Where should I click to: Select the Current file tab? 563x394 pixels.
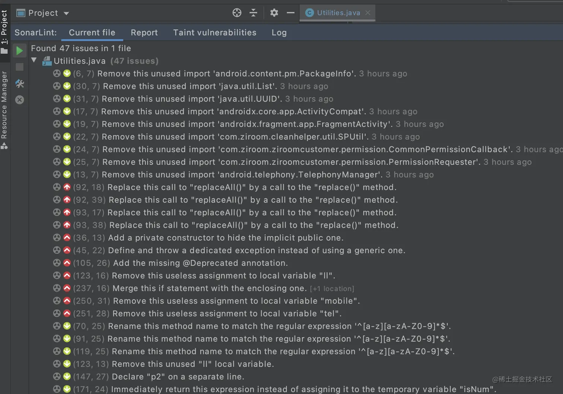92,33
